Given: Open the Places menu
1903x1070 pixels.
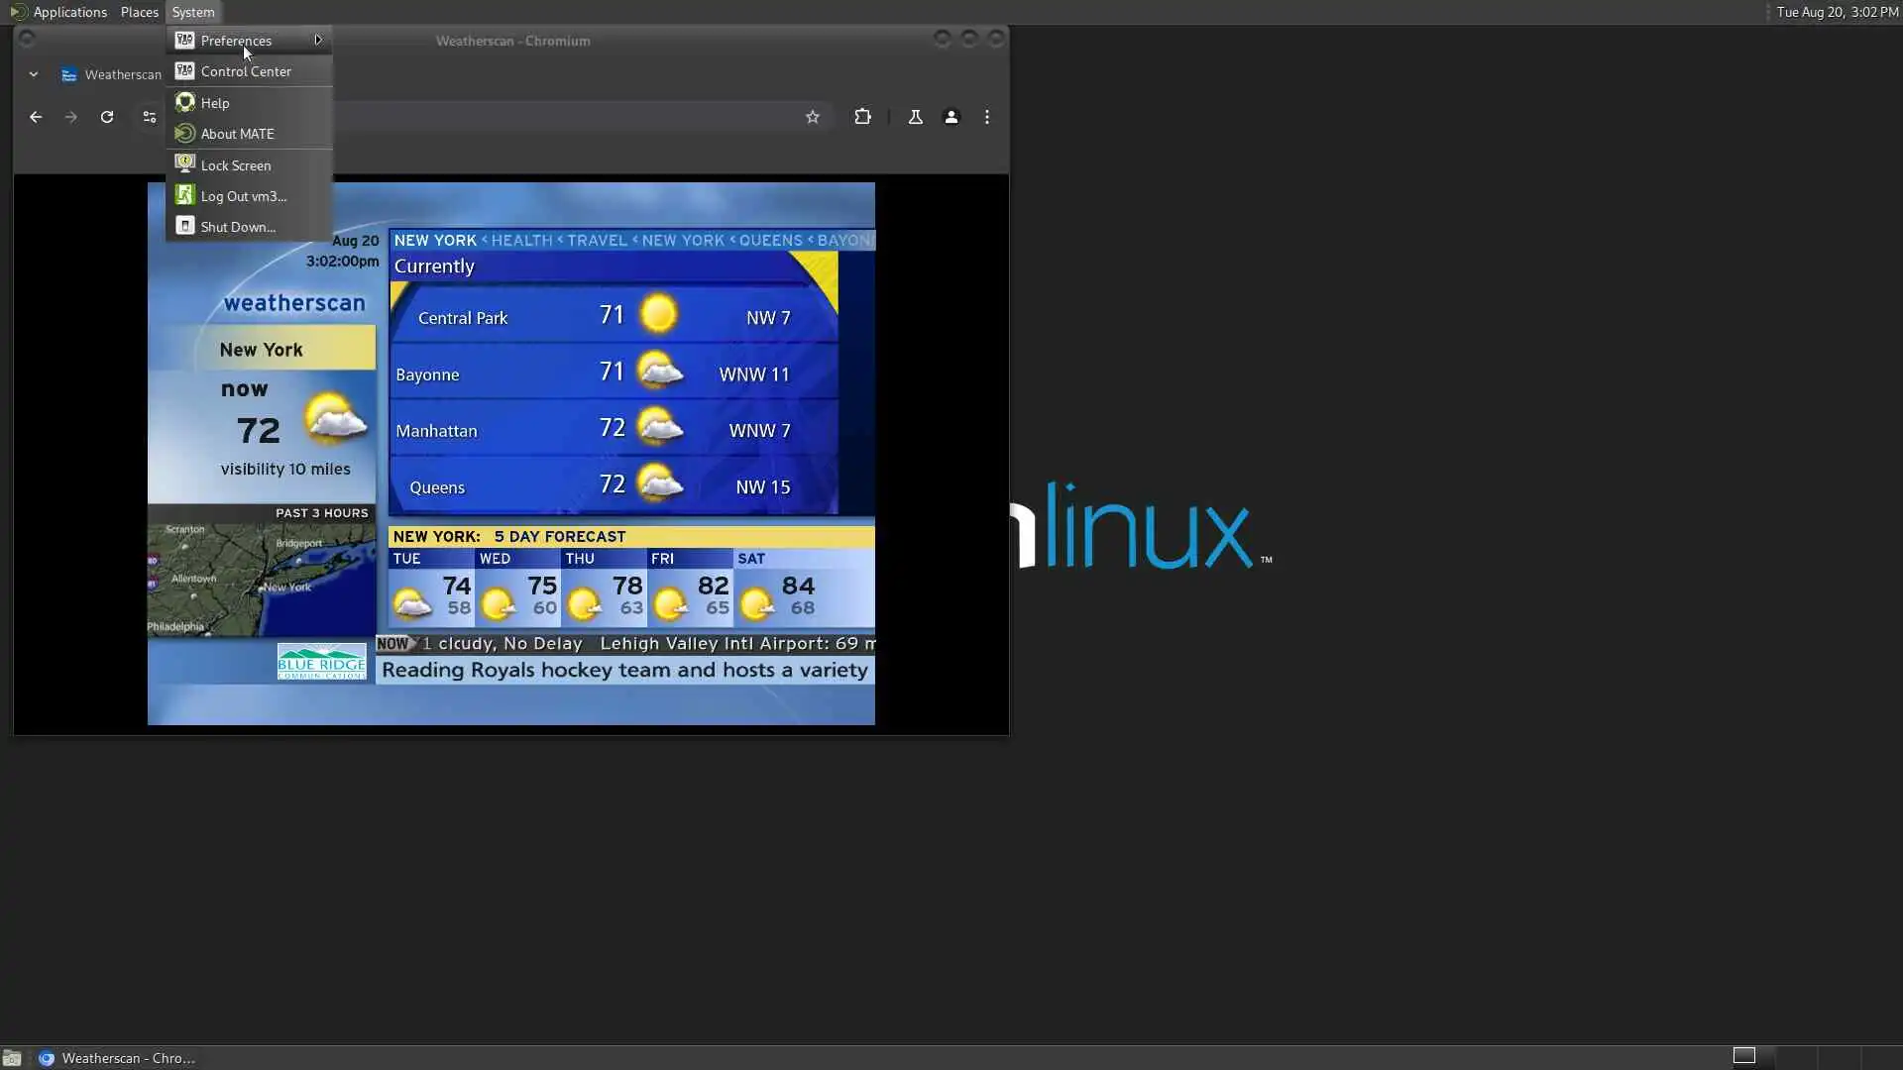Looking at the screenshot, I should pos(139,12).
